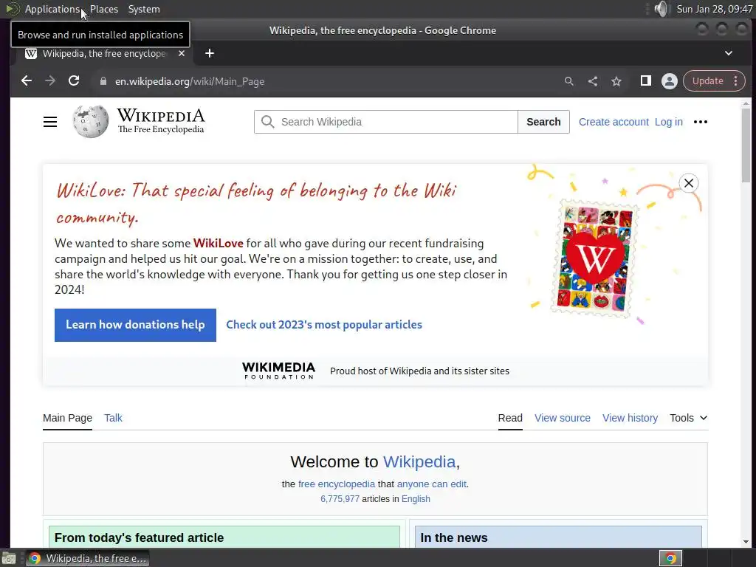This screenshot has height=567, width=756.
Task: Follow the Wikipedia link in welcome heading
Action: [x=419, y=462]
